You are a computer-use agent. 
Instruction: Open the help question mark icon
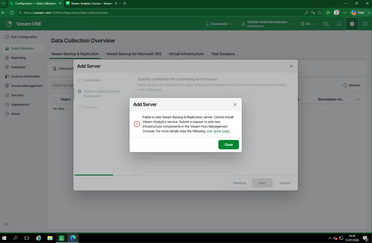(365, 24)
